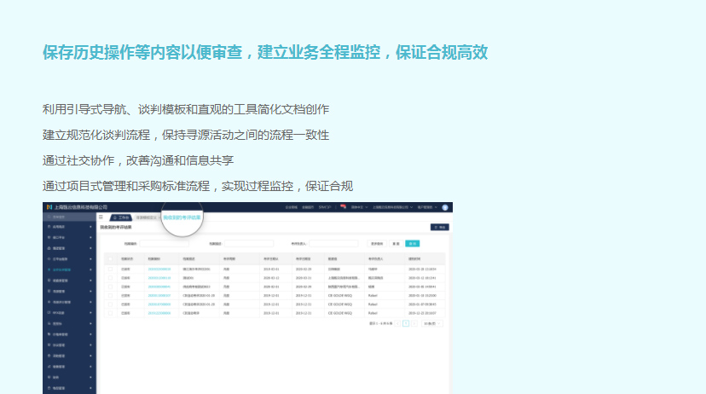This screenshot has height=394, width=706.
Task: Check the row created 2020-03-05
Action: (x=110, y=287)
